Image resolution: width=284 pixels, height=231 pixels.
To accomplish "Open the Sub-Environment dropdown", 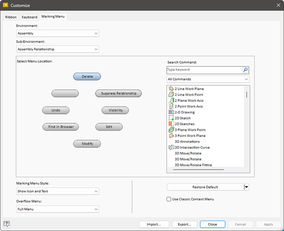I will 58,49.
